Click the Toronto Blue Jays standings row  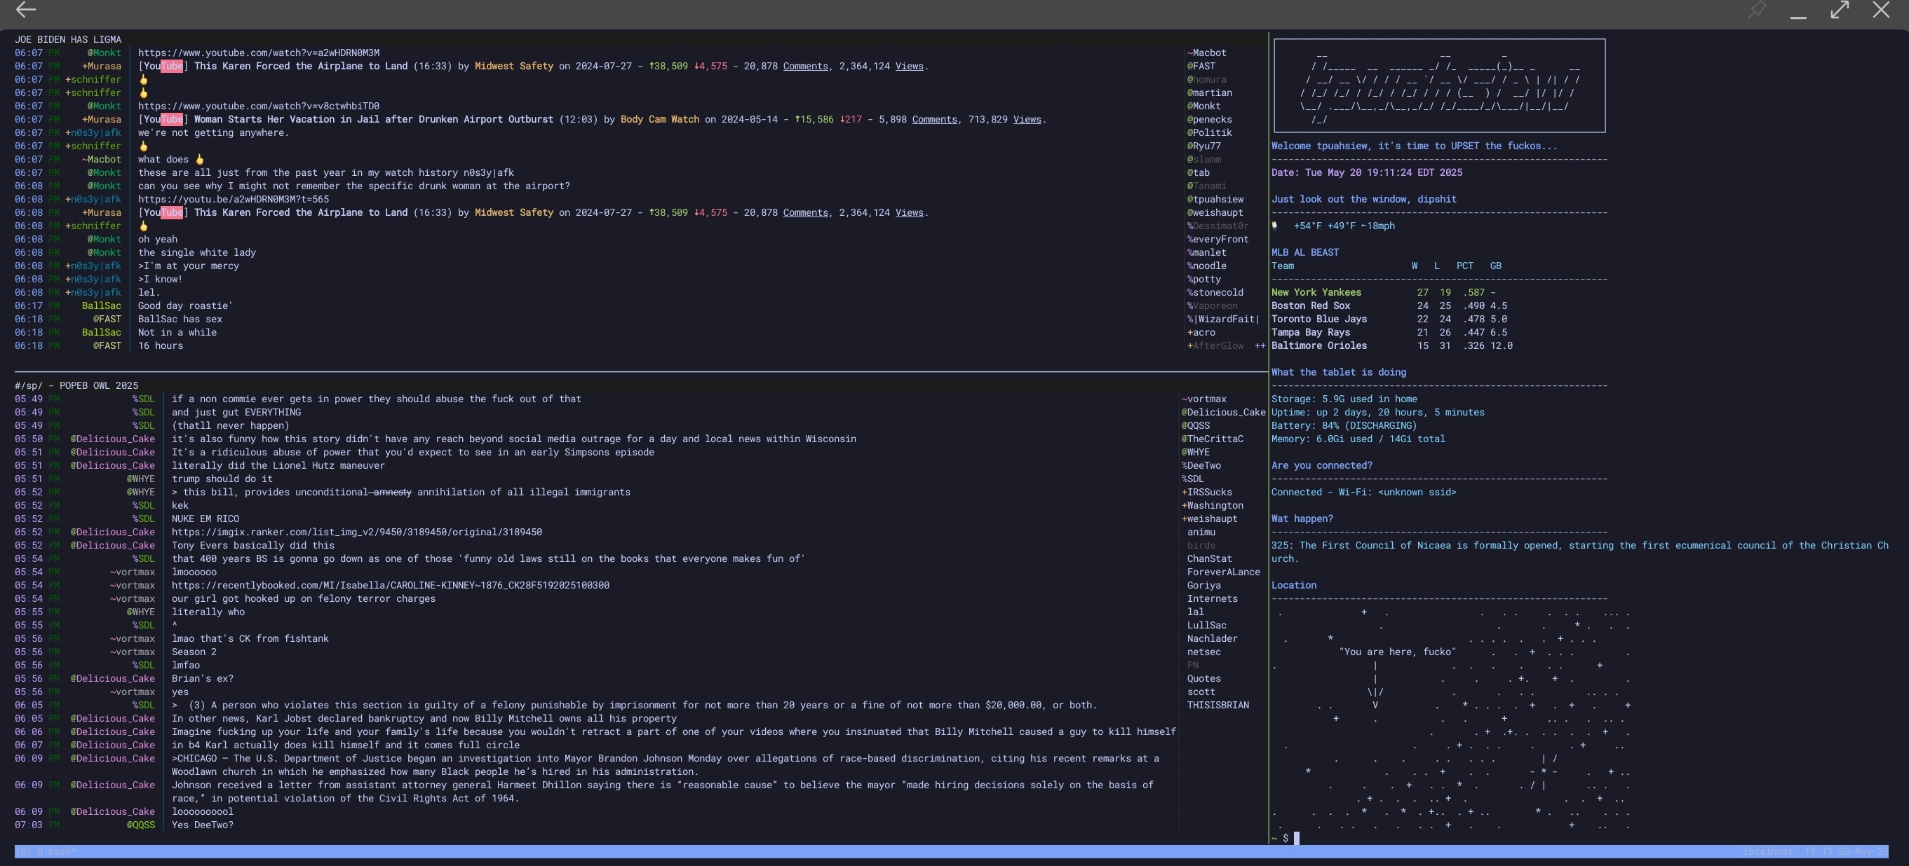pos(1389,319)
